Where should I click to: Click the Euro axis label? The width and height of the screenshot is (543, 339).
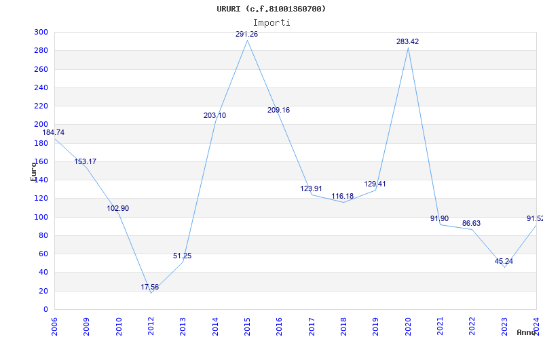click(33, 172)
